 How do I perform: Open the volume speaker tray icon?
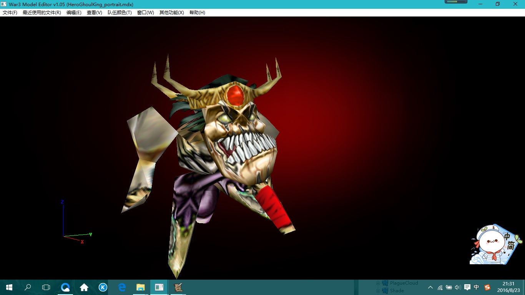458,287
